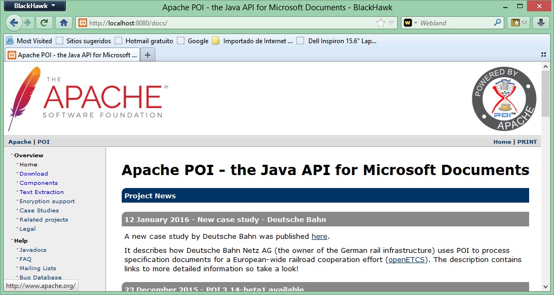Follow the Apache breadcrumb link
Screen dimensions: 554x295
click(20, 142)
